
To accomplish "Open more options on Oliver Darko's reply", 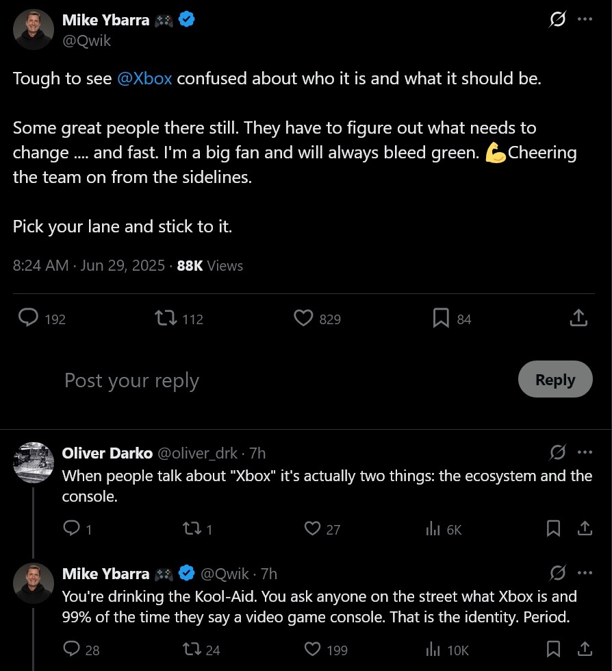I will (585, 452).
